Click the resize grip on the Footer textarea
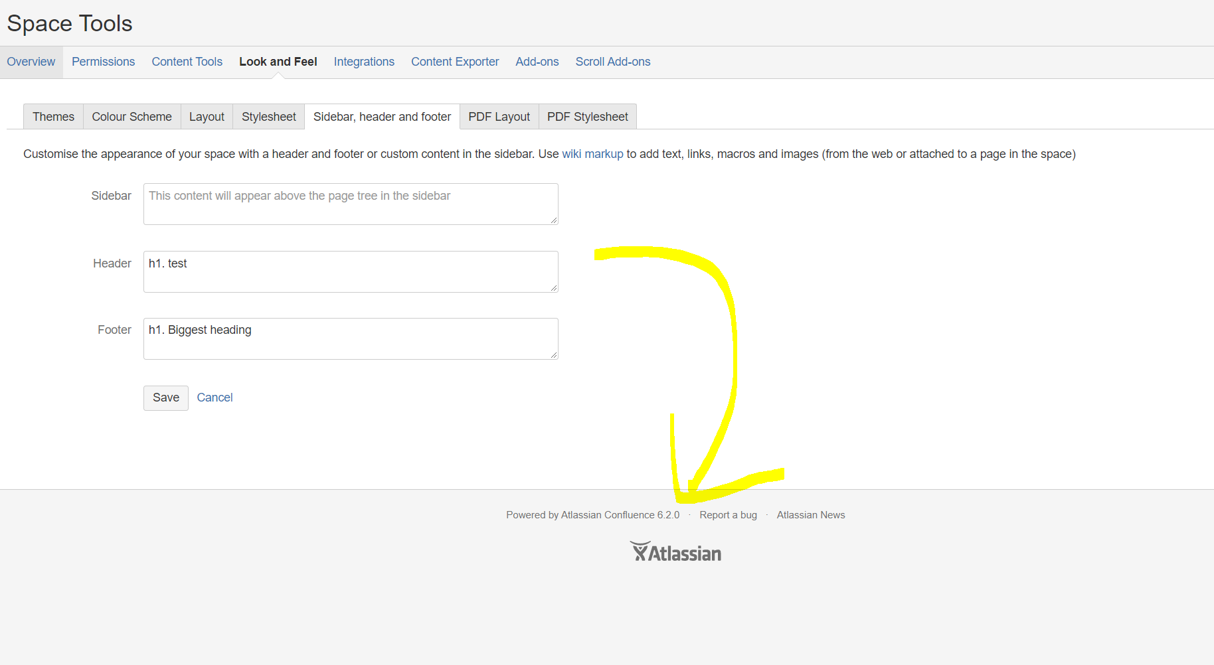The width and height of the screenshot is (1214, 665). tap(553, 354)
